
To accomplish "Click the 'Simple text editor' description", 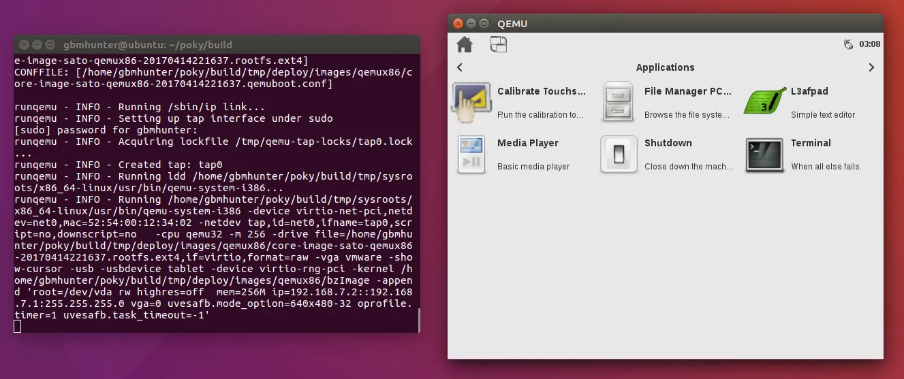I will (823, 115).
